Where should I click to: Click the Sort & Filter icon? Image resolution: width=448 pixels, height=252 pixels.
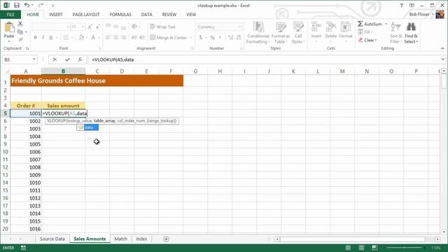coord(396,27)
